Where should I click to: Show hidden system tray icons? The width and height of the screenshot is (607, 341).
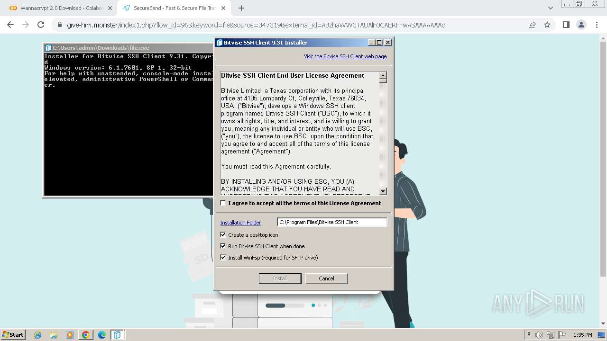pyautogui.click(x=529, y=335)
